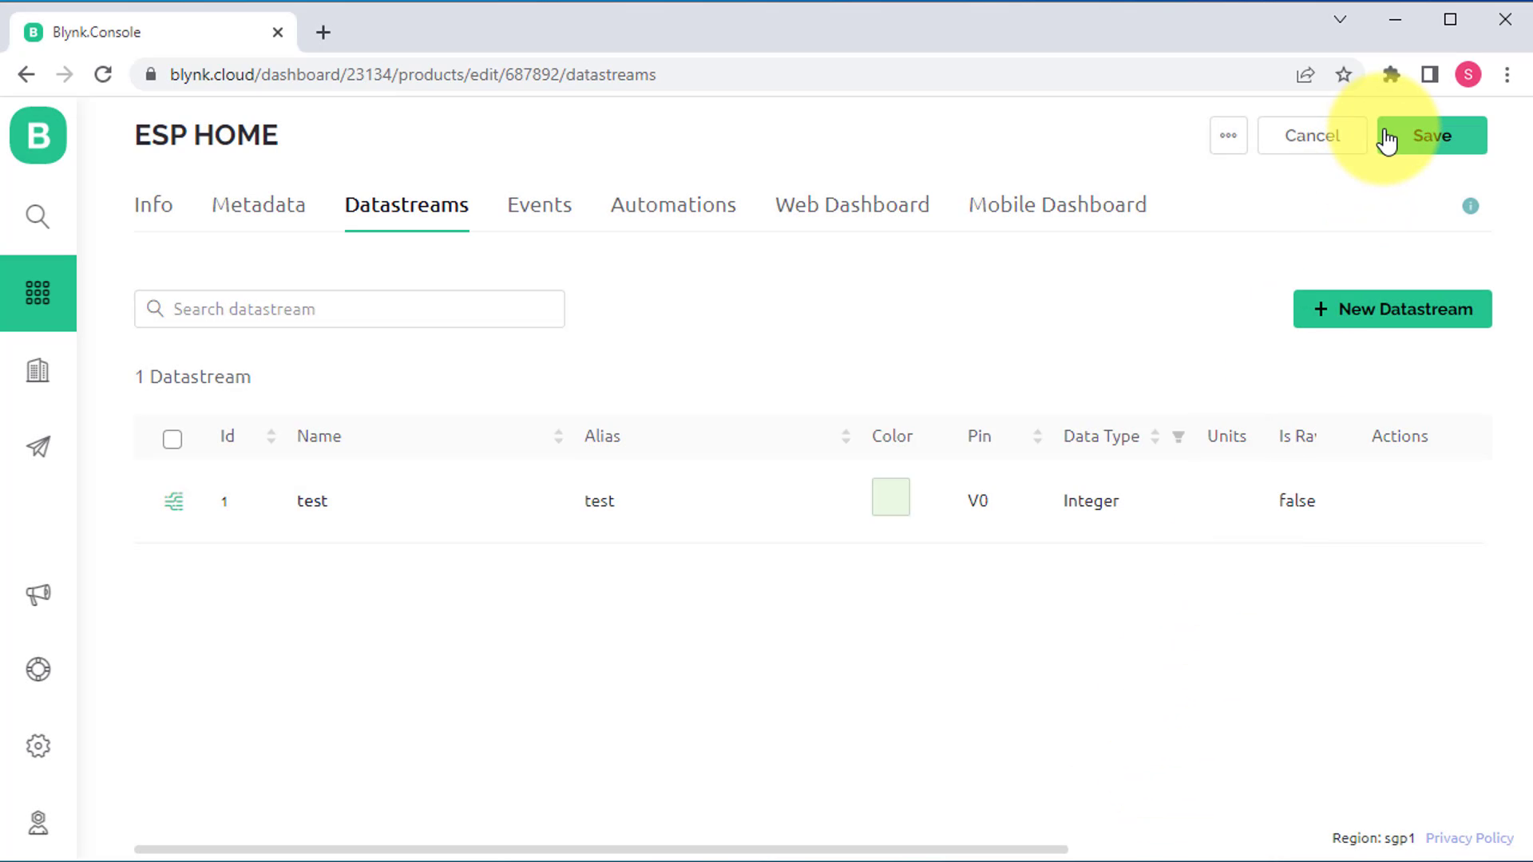Click the 'Region: sgp1' footer text

point(1373,838)
